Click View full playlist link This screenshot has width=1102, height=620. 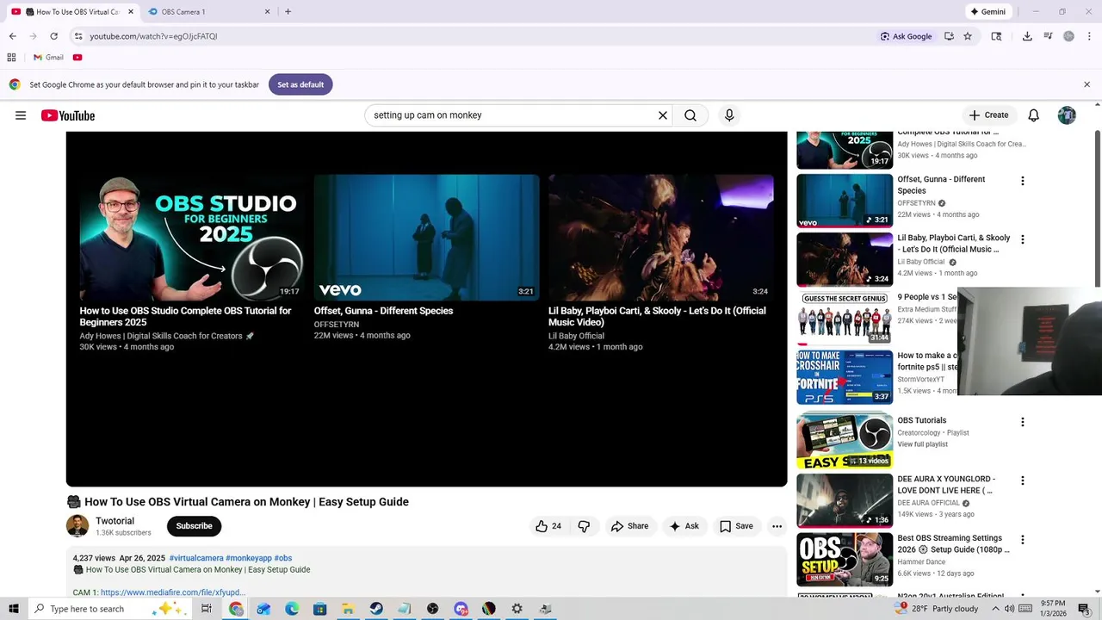922,444
